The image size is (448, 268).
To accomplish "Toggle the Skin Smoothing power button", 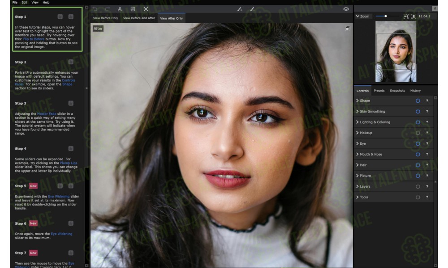I will [418, 111].
